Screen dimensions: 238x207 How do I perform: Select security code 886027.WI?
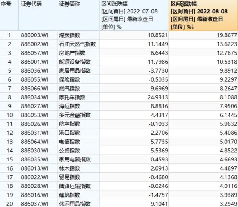[x=35, y=106]
